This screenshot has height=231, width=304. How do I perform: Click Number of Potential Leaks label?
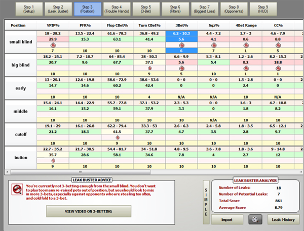click(x=243, y=194)
